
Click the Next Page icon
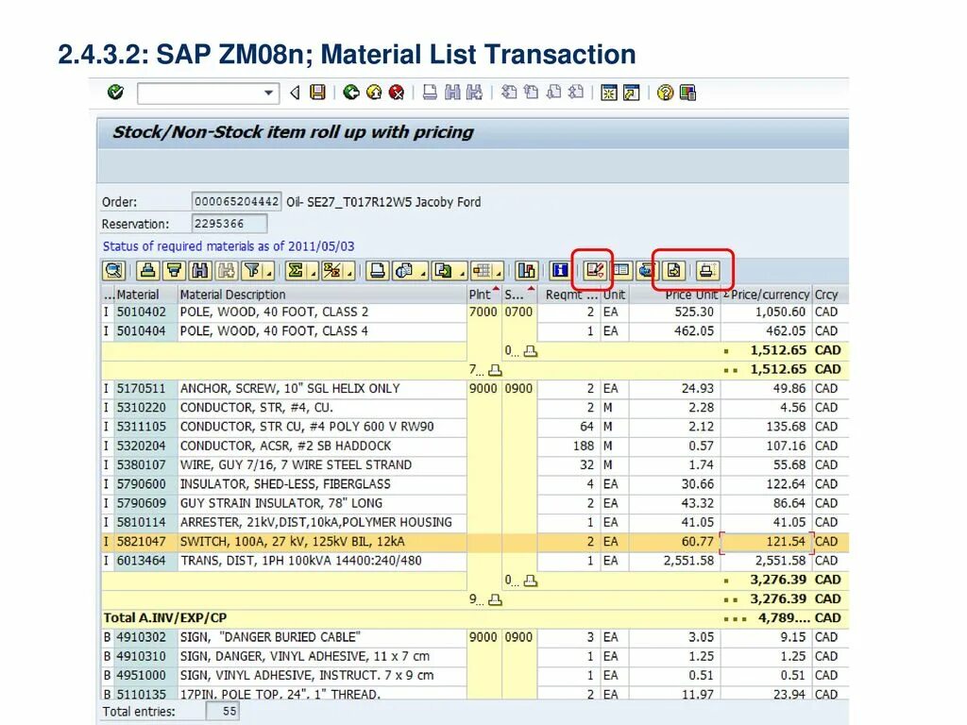tap(553, 93)
